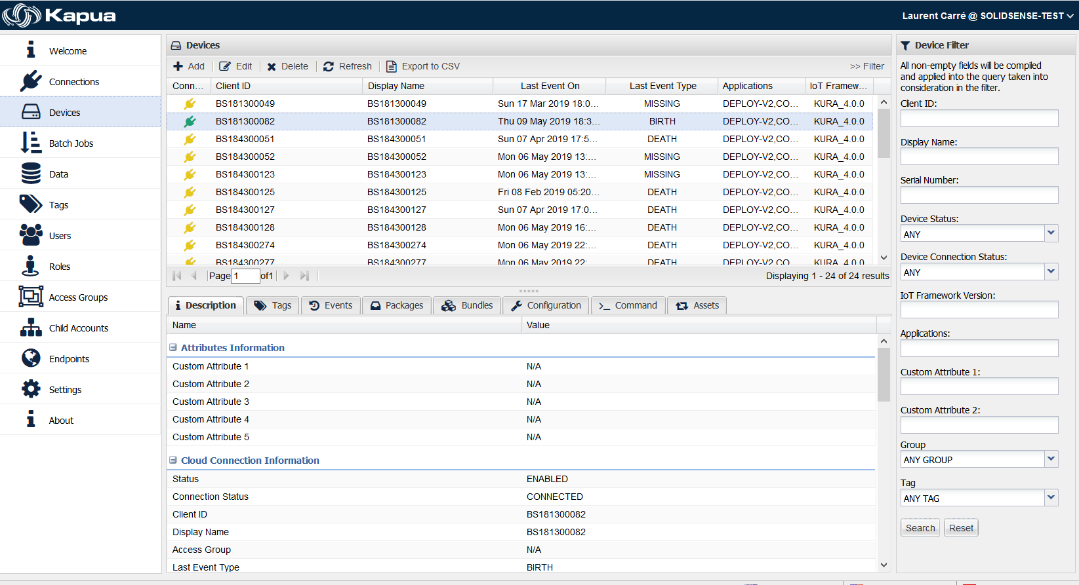Sort by Last Event On column
The image size is (1079, 585).
[550, 86]
